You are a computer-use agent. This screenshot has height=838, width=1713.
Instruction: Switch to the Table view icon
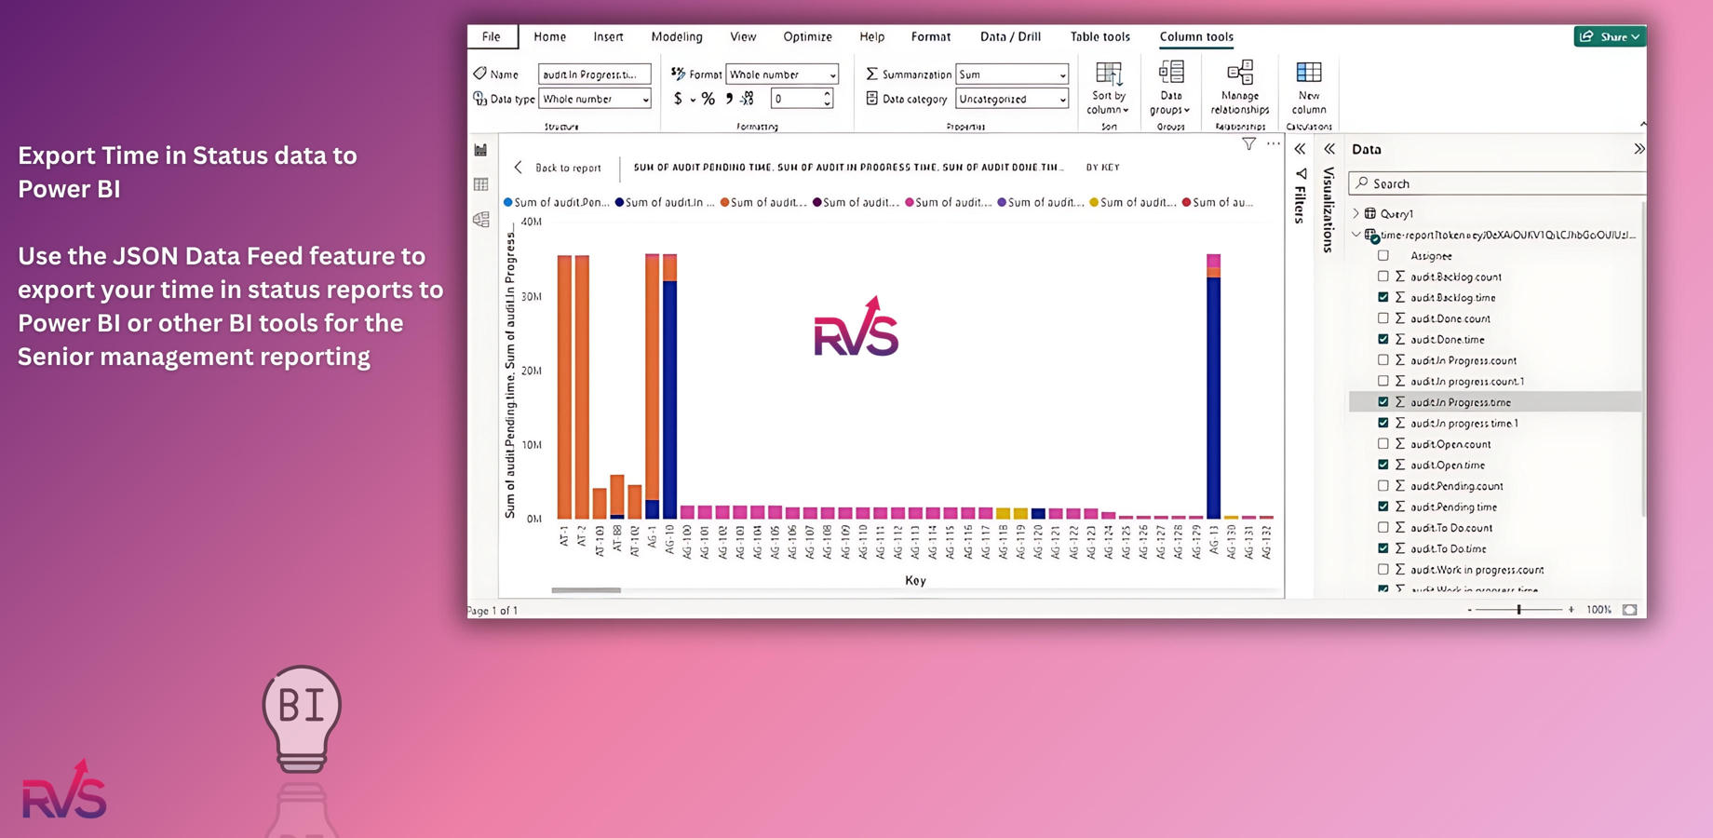480,184
